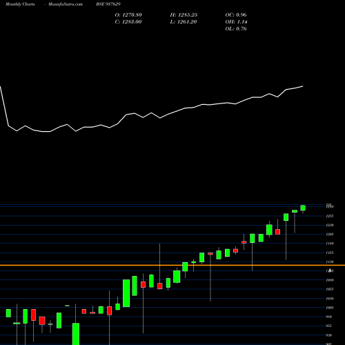Image resolution: width=345 pixels, height=345 pixels.
Task: Click the orange horizontal price line
Action: 172,265
